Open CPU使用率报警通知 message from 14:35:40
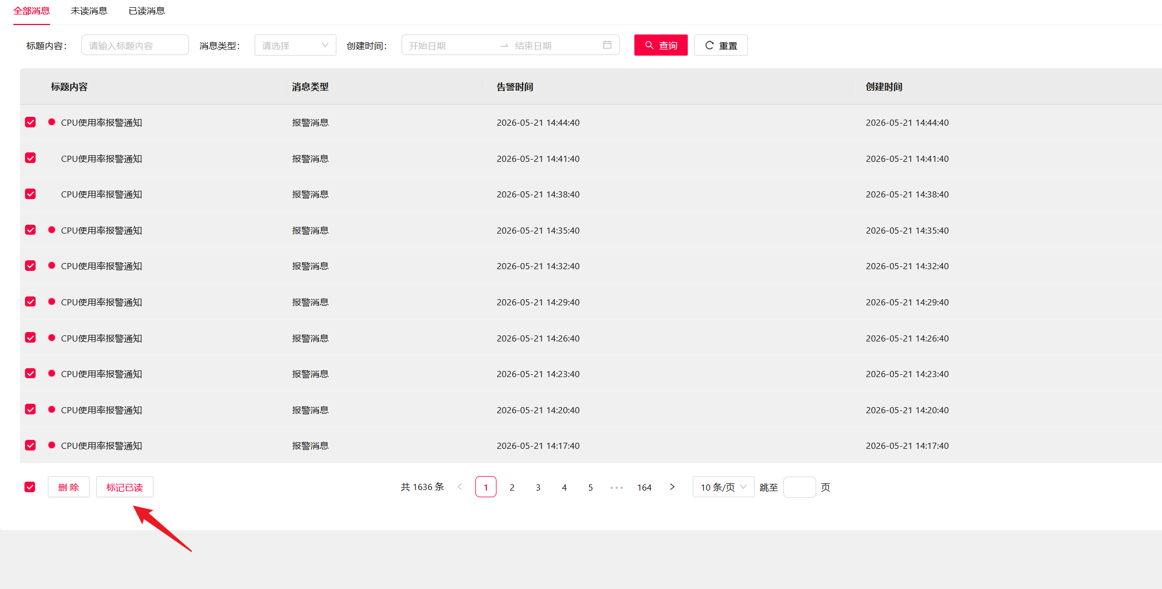This screenshot has width=1162, height=589. click(102, 230)
